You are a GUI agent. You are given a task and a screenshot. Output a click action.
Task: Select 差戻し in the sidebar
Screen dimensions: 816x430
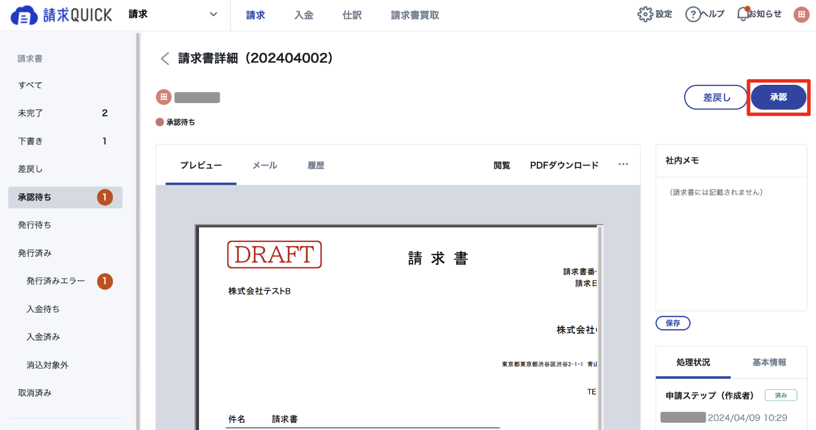(x=30, y=169)
